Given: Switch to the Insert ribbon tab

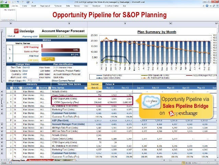Looking at the screenshot, I should (x=33, y=6).
